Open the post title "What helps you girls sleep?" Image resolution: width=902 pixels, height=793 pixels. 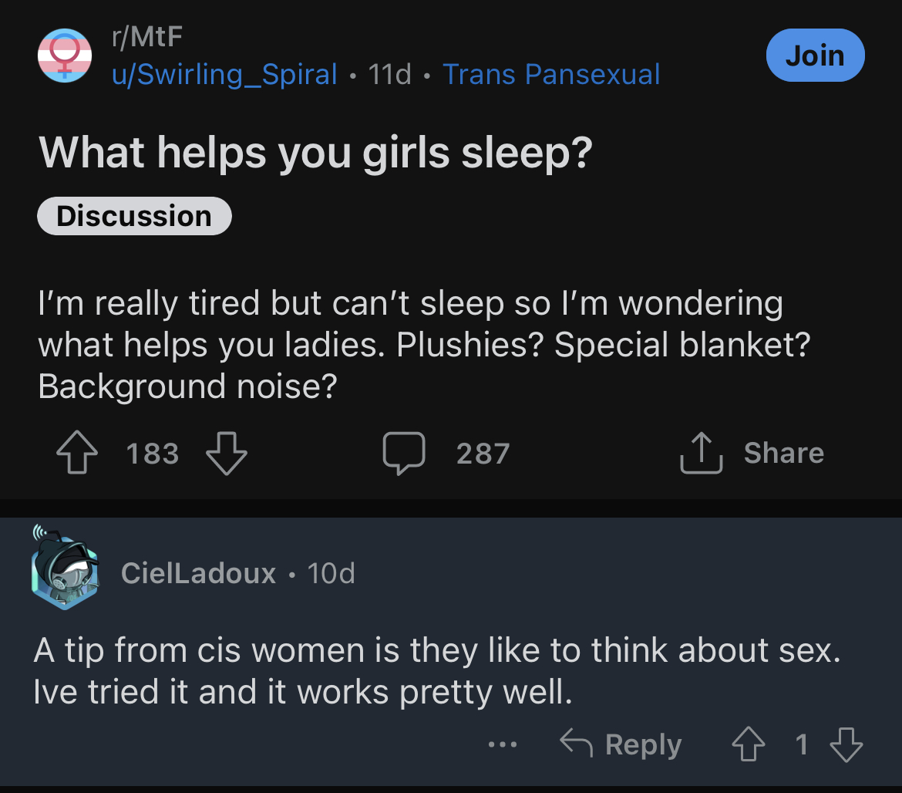tap(315, 153)
